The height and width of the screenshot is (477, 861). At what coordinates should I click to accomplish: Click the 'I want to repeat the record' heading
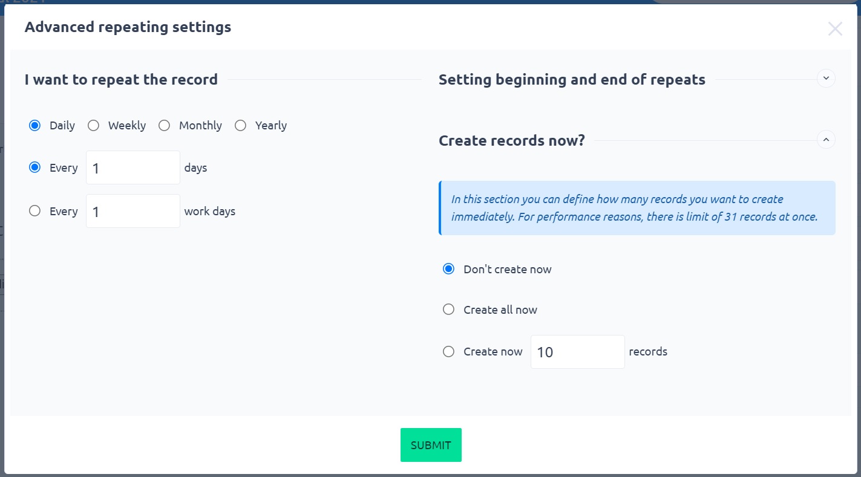(x=121, y=80)
